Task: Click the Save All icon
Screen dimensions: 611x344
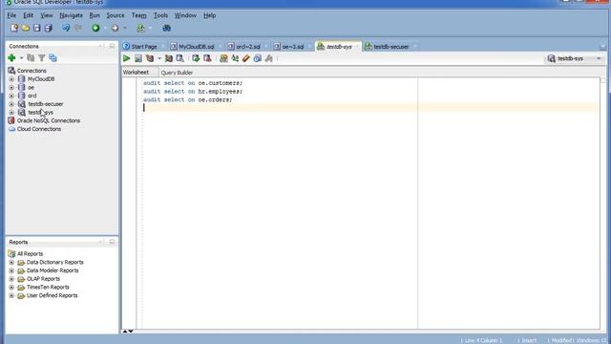Action: (x=49, y=28)
